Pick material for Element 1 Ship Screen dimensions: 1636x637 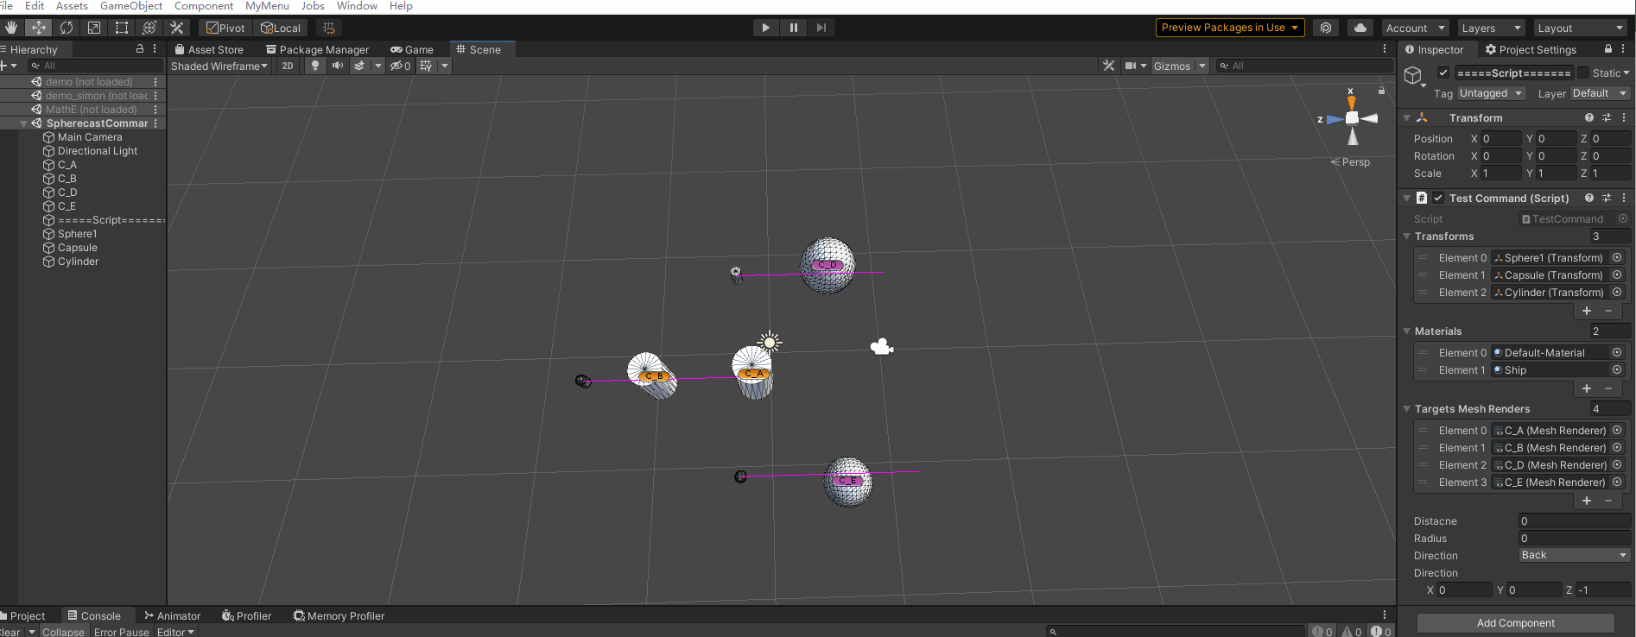[x=1617, y=369]
